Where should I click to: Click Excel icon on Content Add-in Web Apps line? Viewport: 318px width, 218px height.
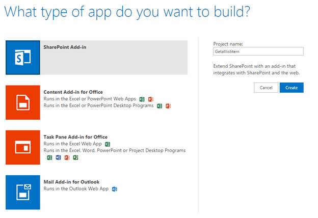pos(142,99)
